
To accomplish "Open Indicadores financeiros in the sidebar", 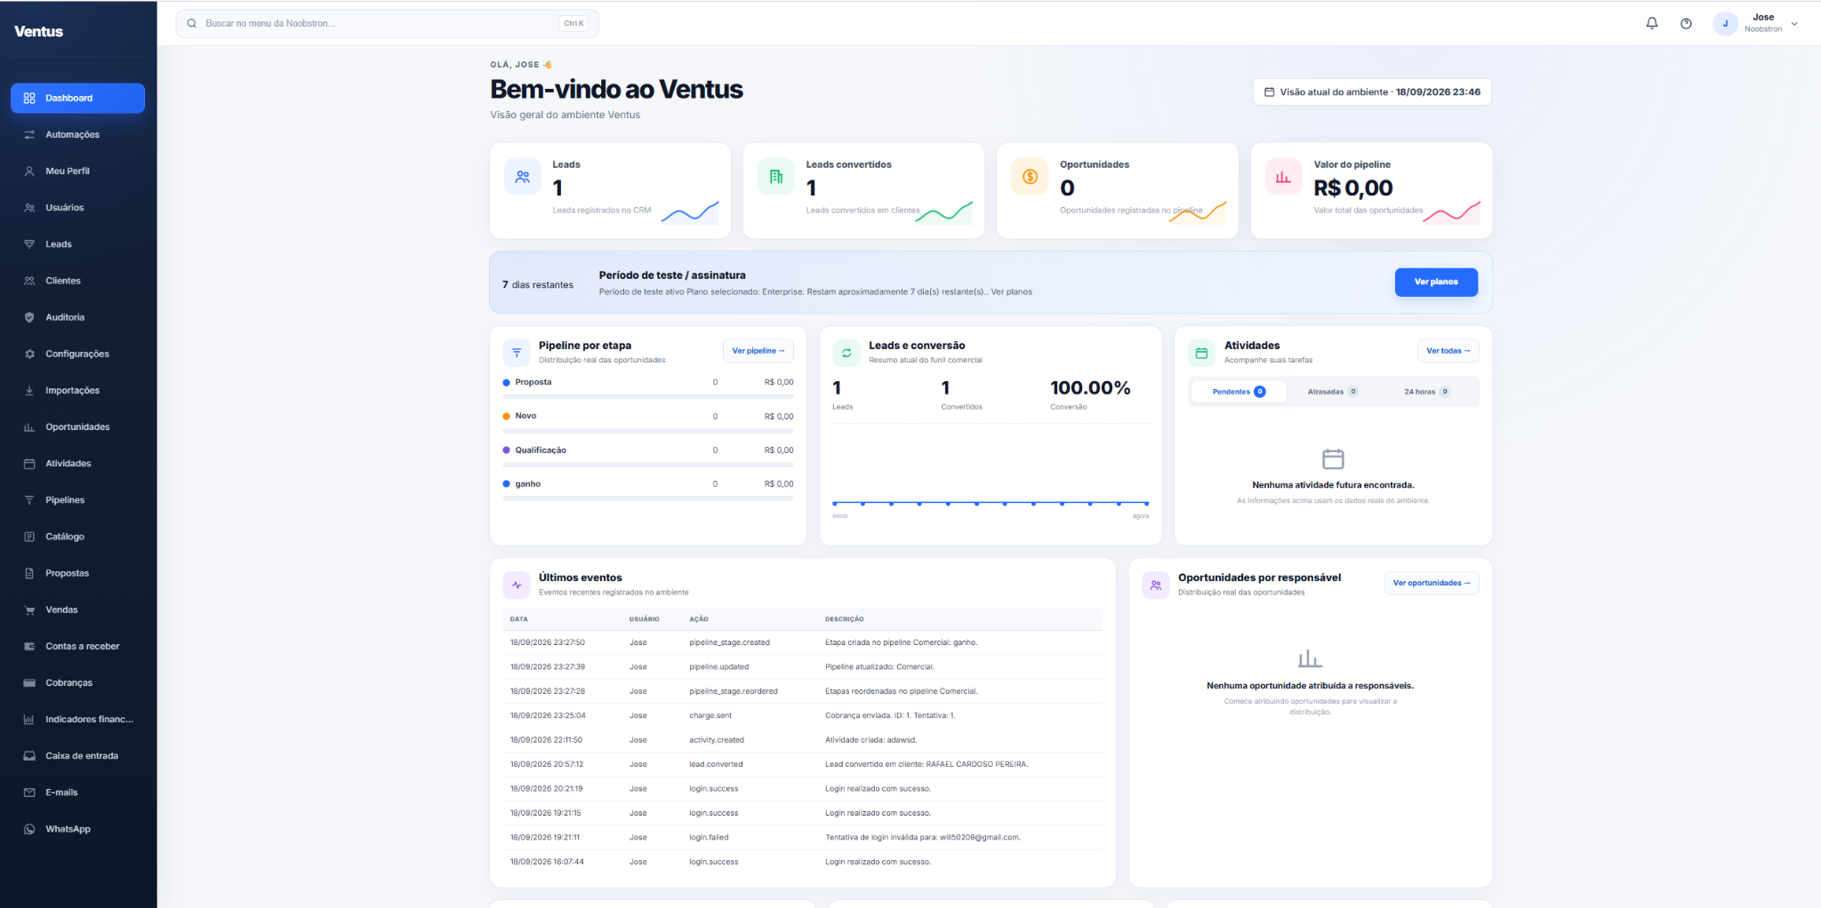I will (77, 720).
